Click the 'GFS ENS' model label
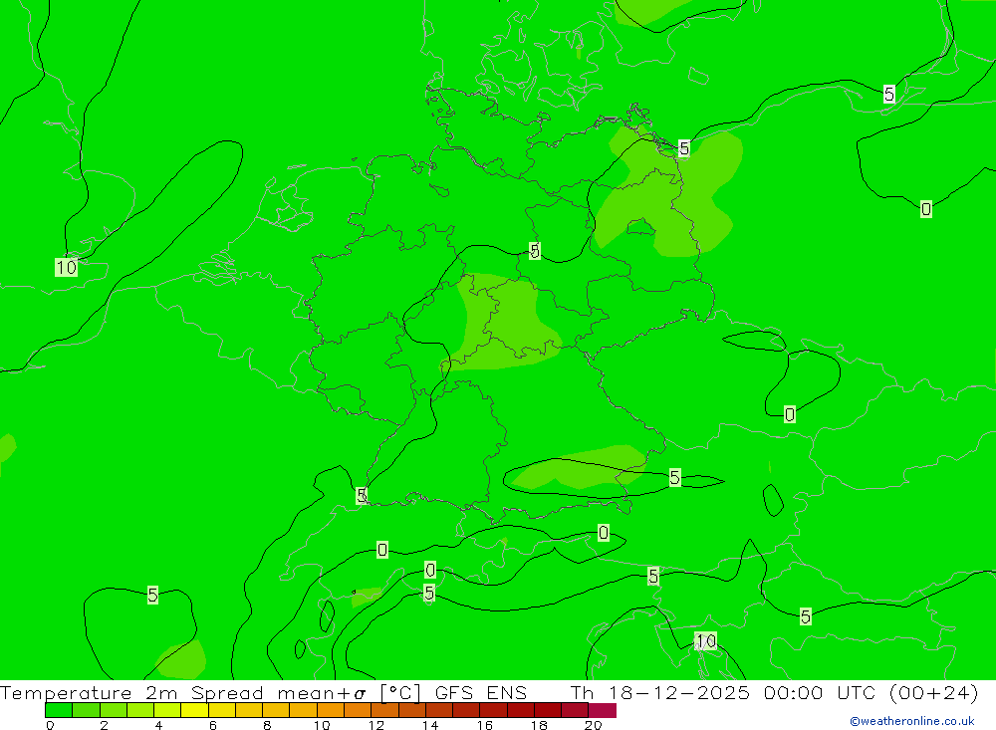The height and width of the screenshot is (730, 996). (481, 692)
